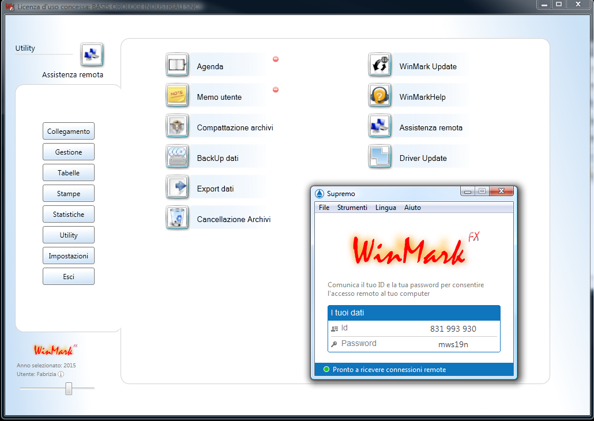Click the 'Utente: Fabrizia' text
Viewport: 594px width, 421px height.
pos(36,374)
